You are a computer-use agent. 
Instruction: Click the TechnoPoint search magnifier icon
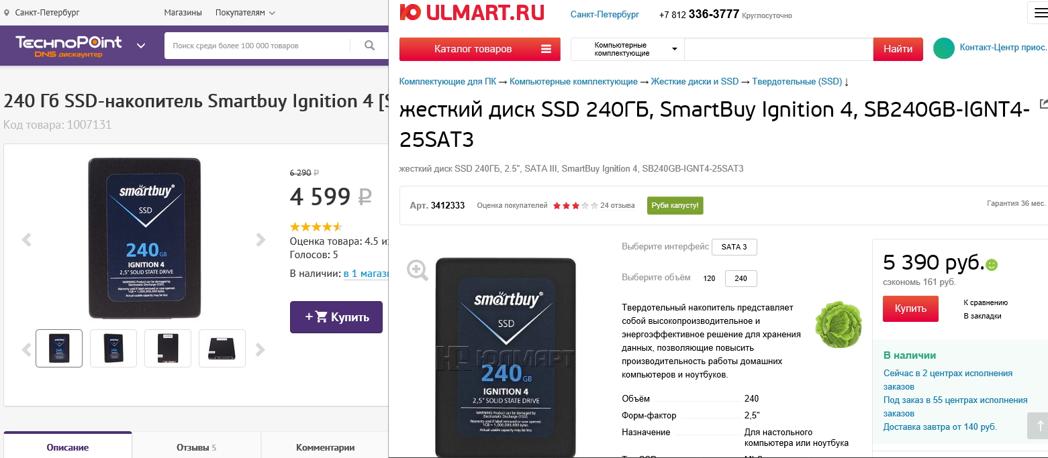point(369,46)
